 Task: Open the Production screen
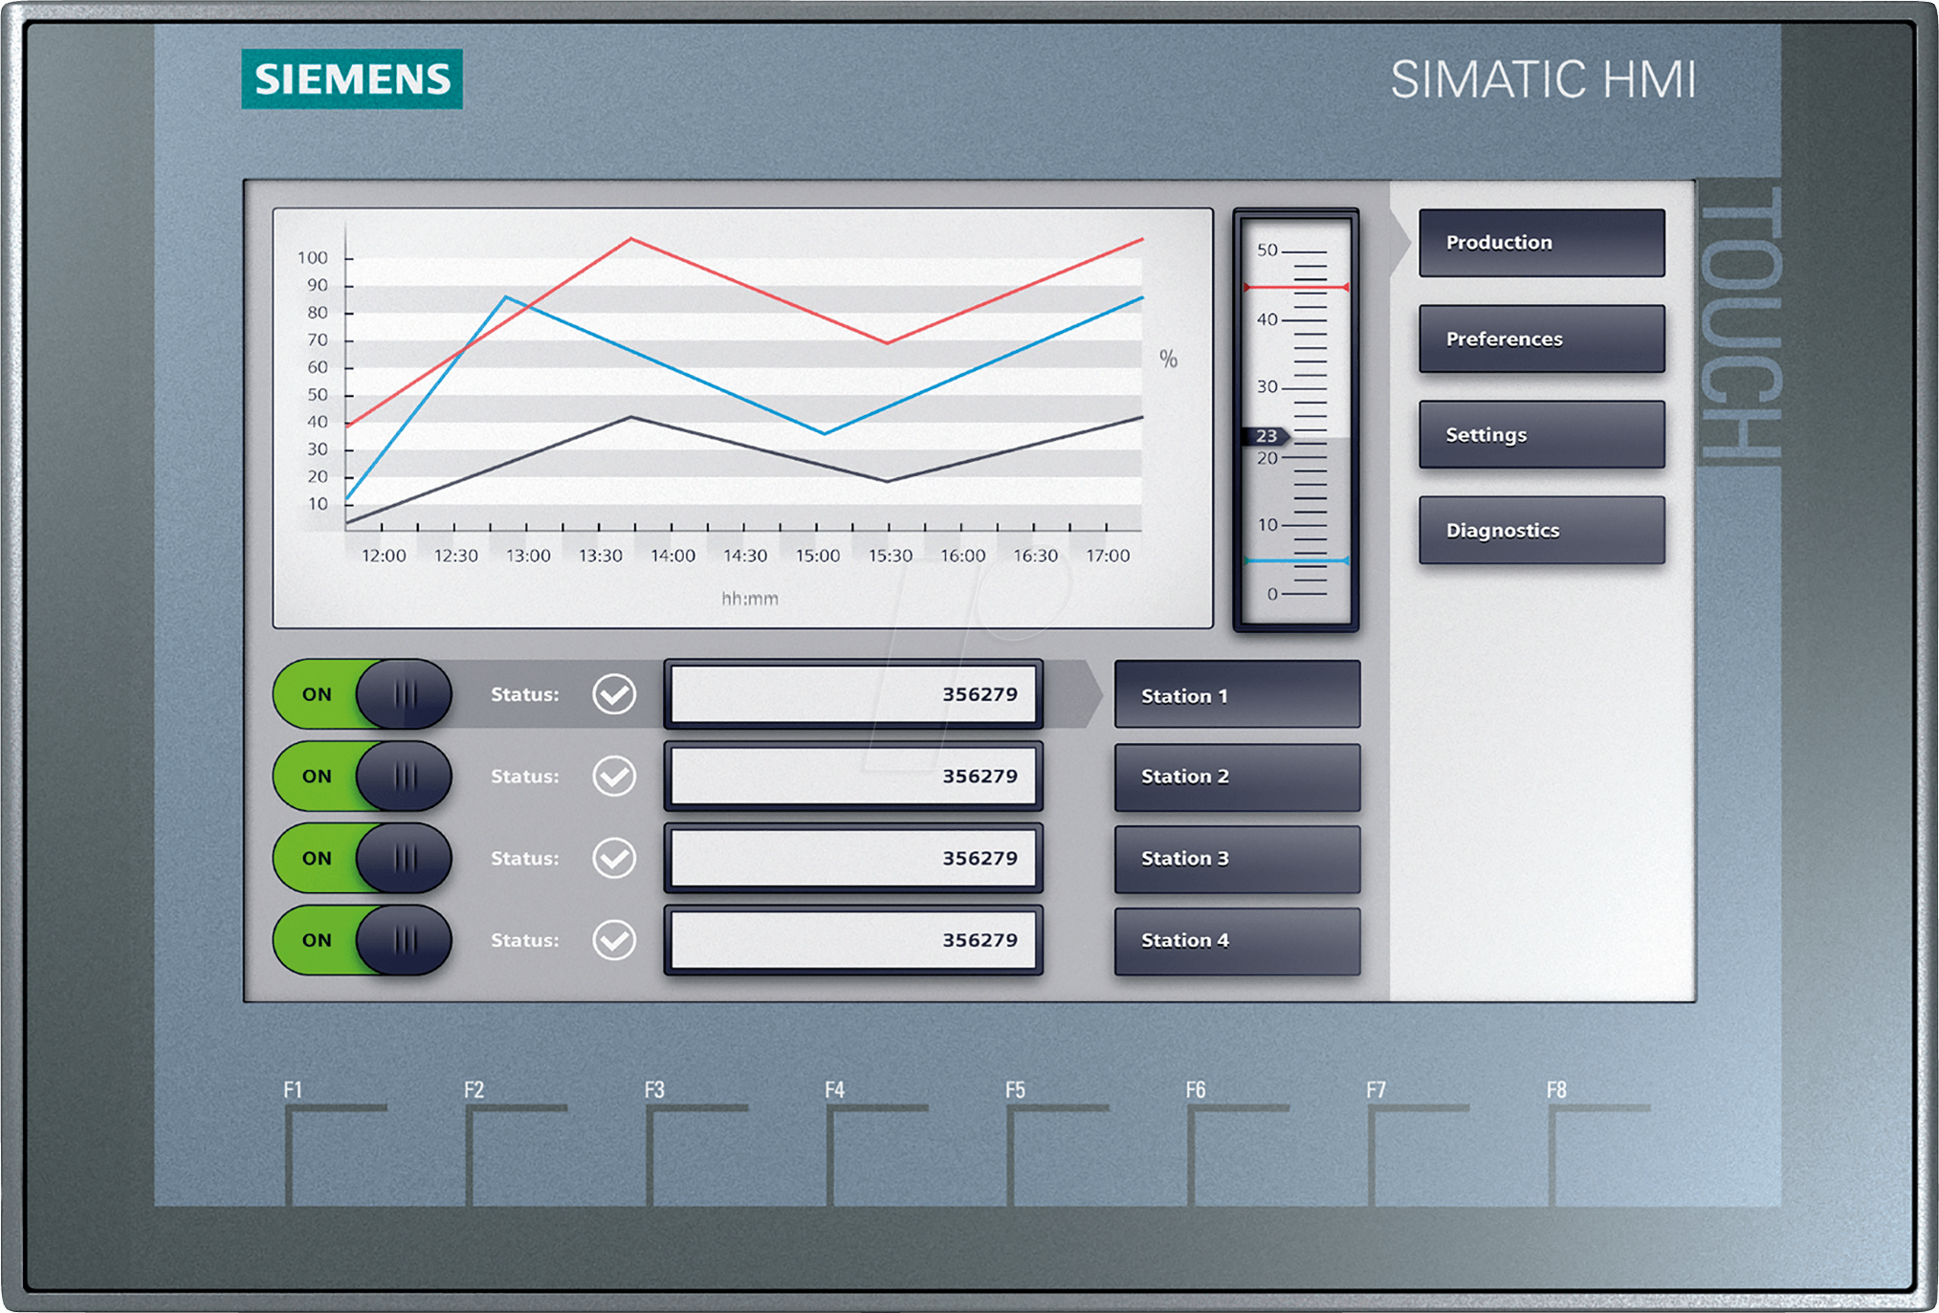1540,242
